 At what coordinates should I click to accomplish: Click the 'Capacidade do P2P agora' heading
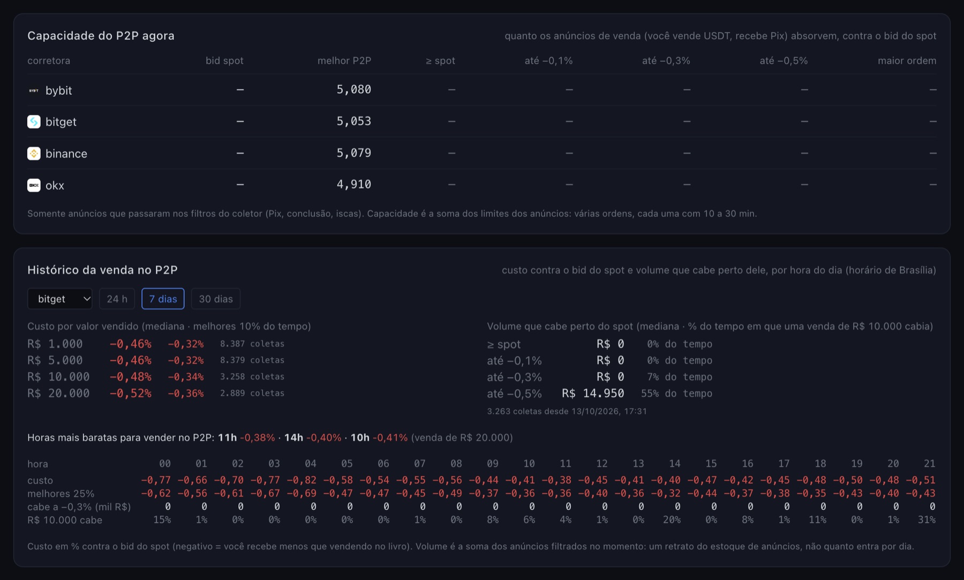[101, 36]
